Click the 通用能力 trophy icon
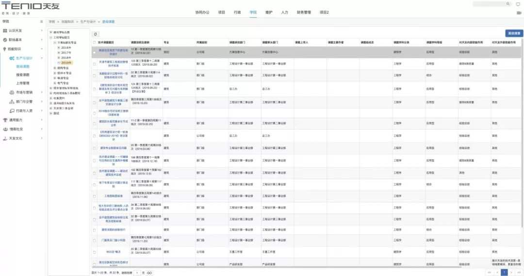This screenshot has height=276, width=524. point(5,120)
